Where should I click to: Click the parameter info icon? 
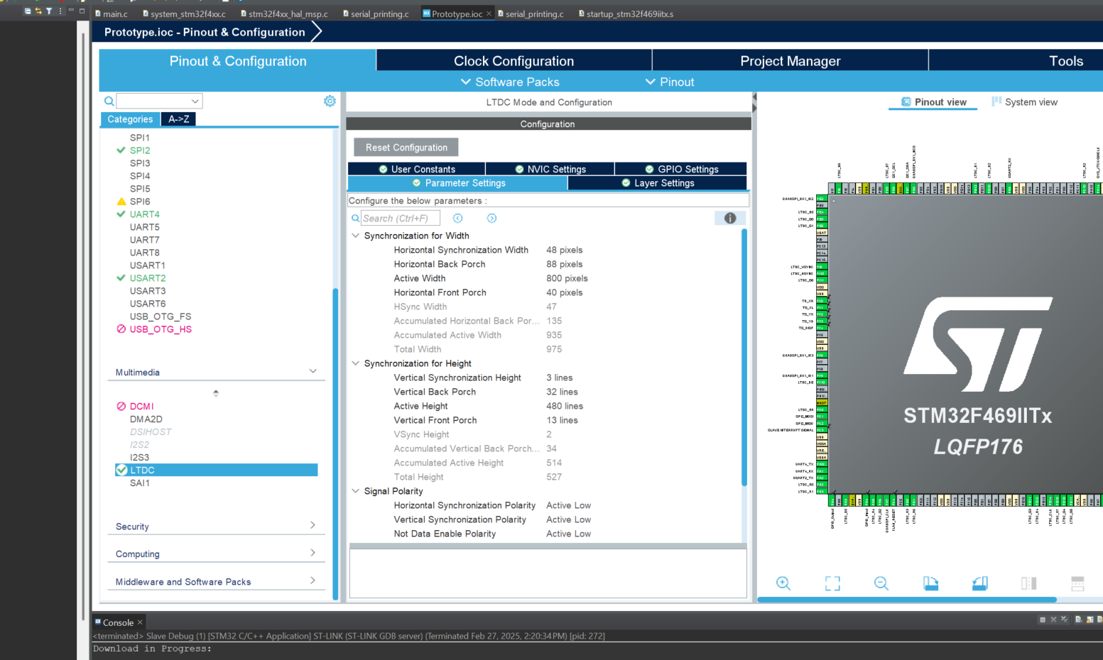tap(729, 219)
